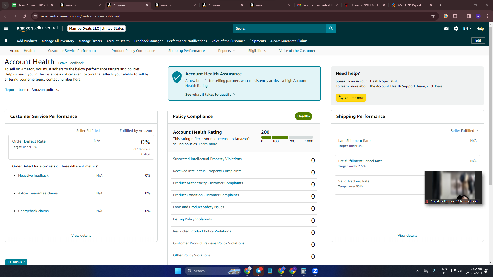Click the browser address bar URL
Screen dimensions: 493x277
[x=80, y=16]
